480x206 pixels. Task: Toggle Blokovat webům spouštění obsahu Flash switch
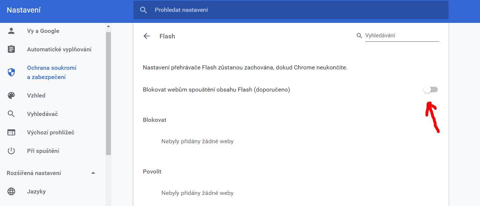coord(431,90)
